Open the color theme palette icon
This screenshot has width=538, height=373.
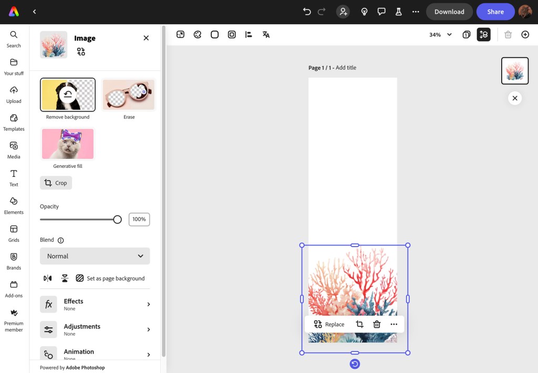click(x=198, y=35)
